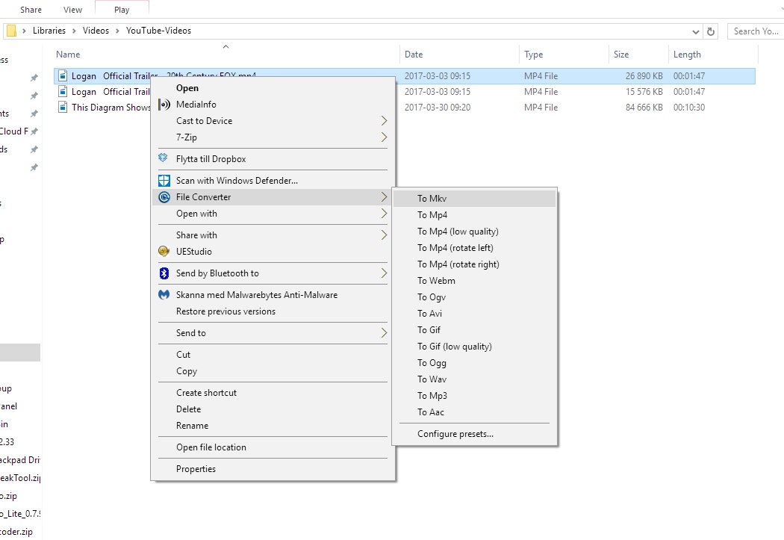Choose Open from the context menu
The image size is (784, 540).
(x=273, y=88)
